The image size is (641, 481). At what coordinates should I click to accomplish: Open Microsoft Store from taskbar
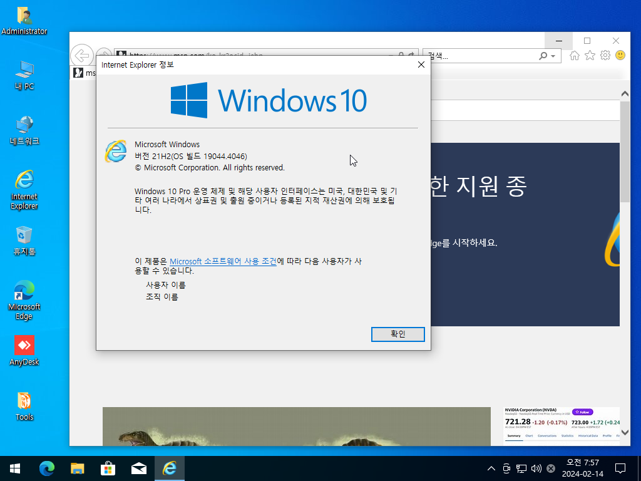(108, 468)
